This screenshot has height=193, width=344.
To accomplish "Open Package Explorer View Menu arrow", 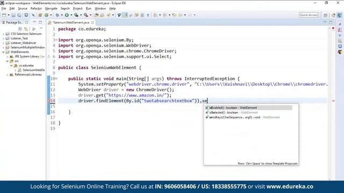I will coord(41,28).
